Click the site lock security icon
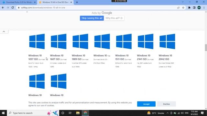The width and height of the screenshot is (207, 116). click(19, 8)
